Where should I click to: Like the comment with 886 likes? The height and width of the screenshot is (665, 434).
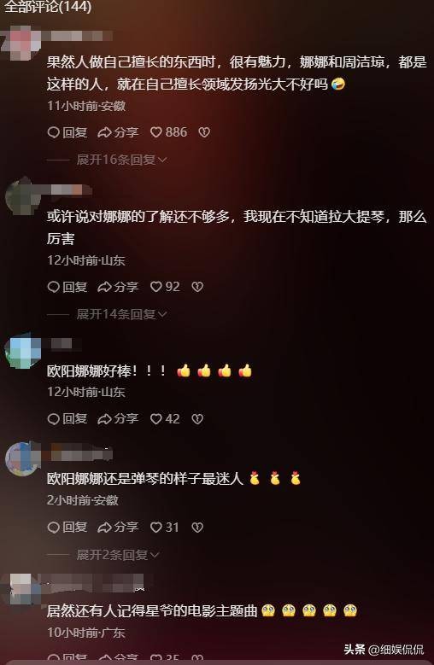[x=168, y=132]
